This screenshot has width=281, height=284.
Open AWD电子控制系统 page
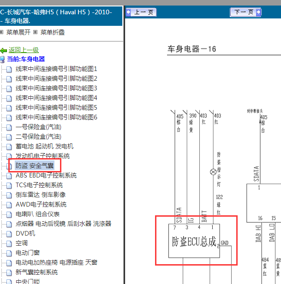(x=41, y=204)
